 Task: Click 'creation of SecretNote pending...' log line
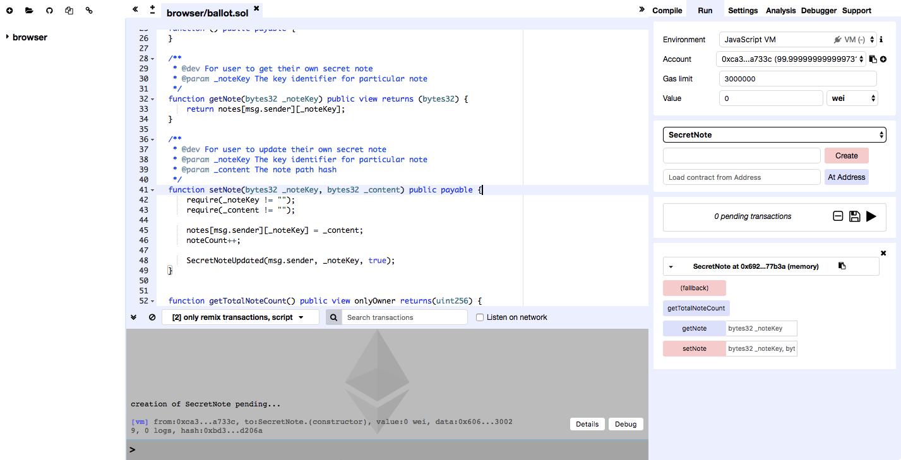[x=206, y=404]
